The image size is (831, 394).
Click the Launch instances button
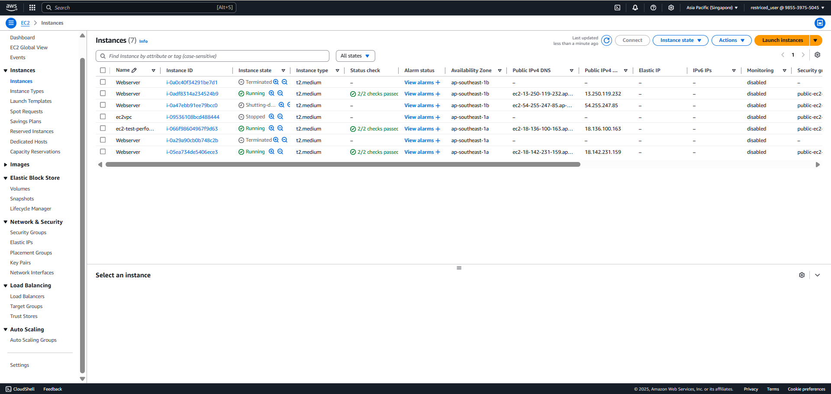(x=782, y=40)
